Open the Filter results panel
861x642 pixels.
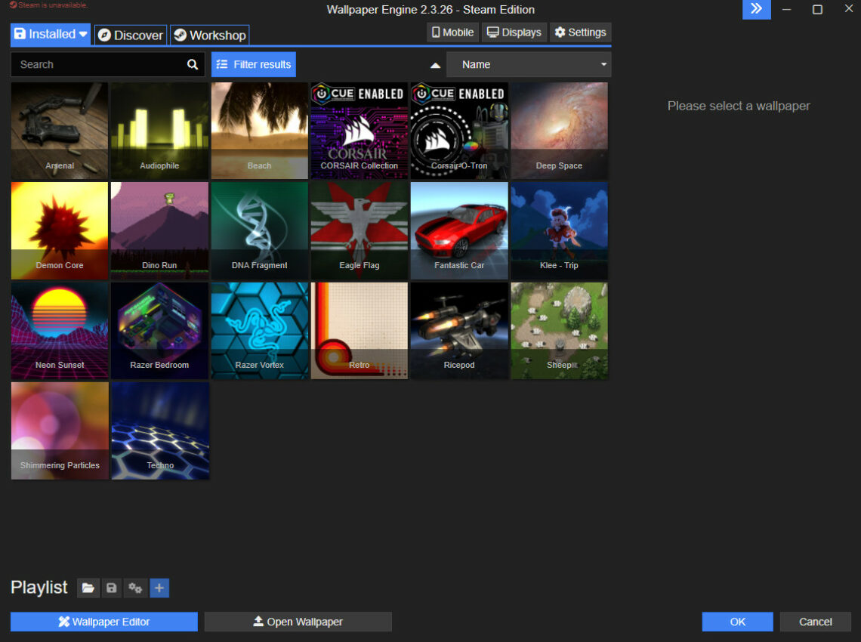point(254,64)
